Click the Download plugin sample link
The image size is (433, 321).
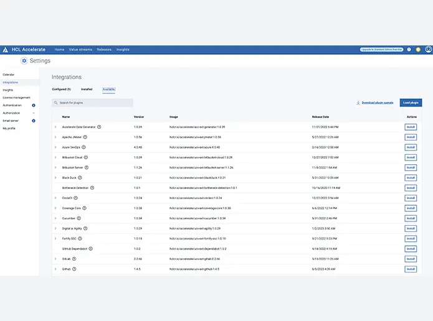[375, 103]
